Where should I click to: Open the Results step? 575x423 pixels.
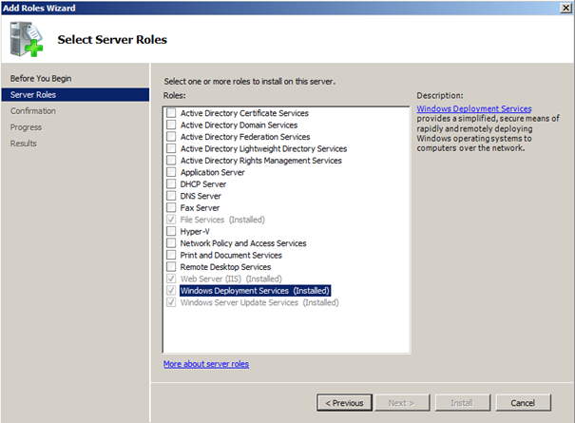tap(24, 144)
